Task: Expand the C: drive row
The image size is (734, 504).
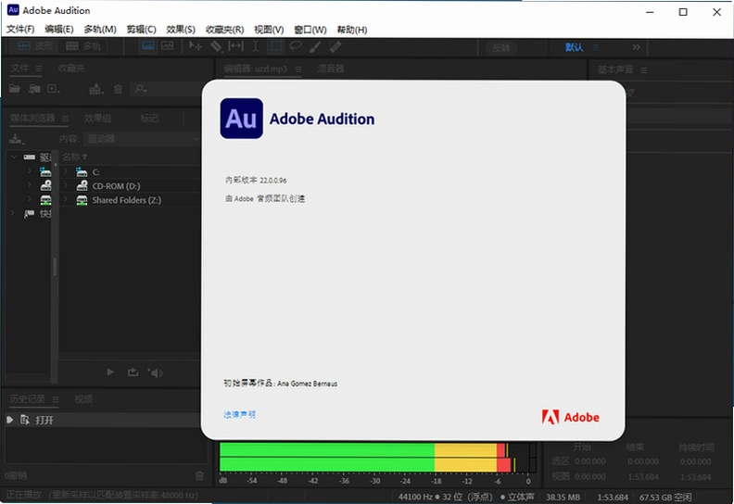Action: click(x=66, y=171)
